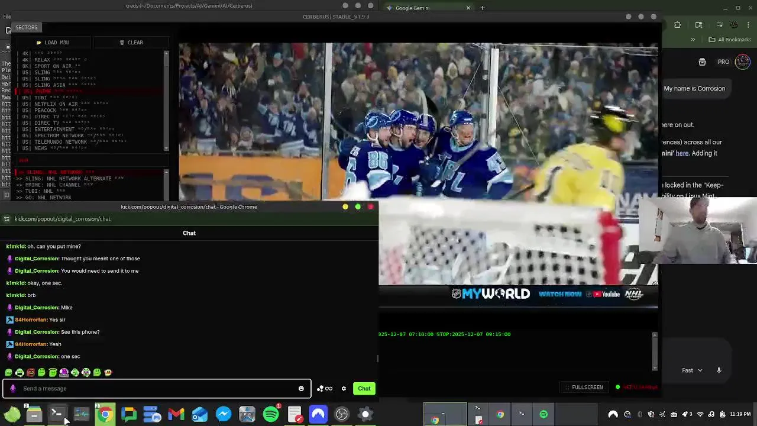Click the green Chat send button
This screenshot has width=757, height=426.
364,389
